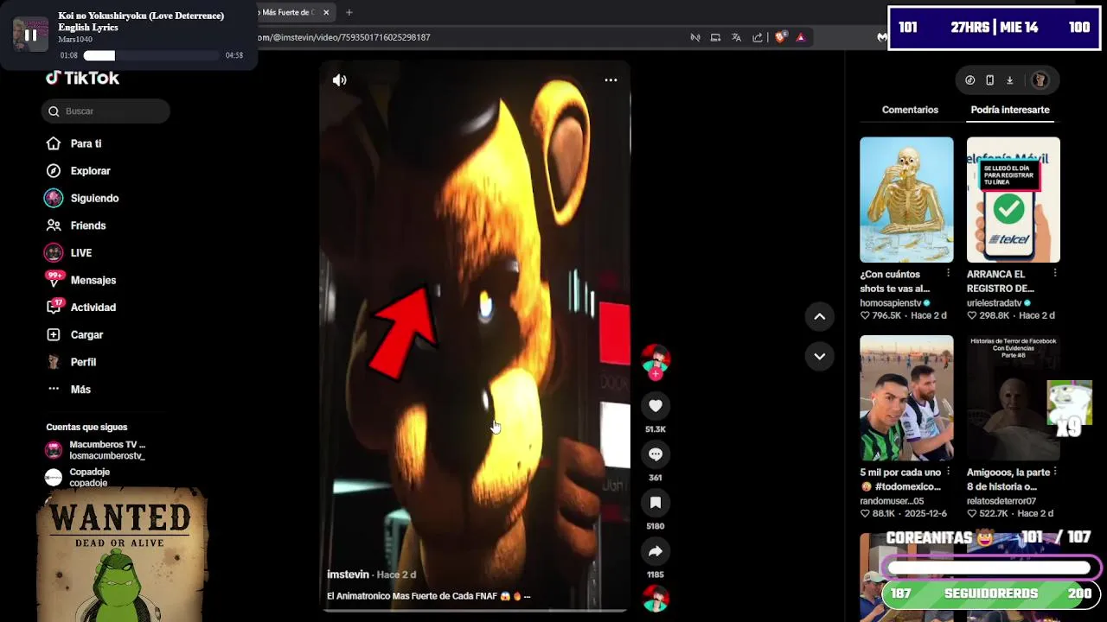Screen dimensions: 1107x622
Task: Open the Friends section
Action: (88, 225)
